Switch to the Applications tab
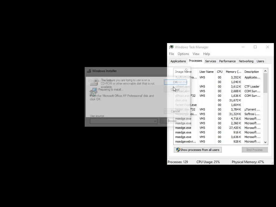Image resolution: width=276 pixels, height=207 pixels. click(x=178, y=61)
